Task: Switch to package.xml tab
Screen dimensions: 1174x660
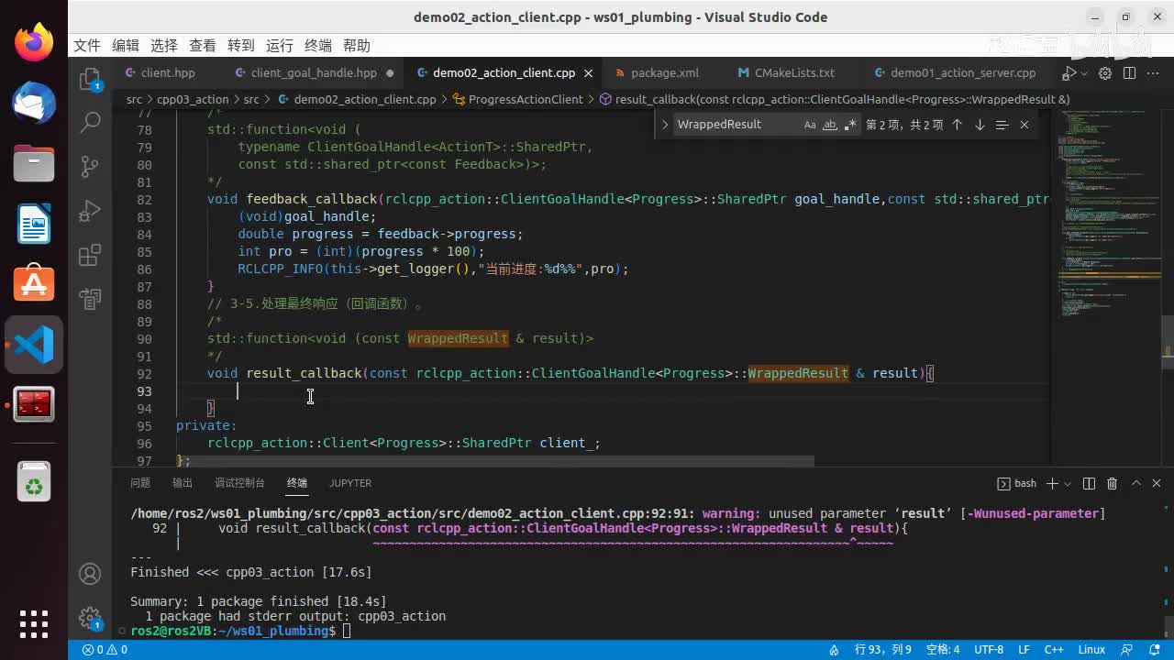Action: pyautogui.click(x=665, y=73)
